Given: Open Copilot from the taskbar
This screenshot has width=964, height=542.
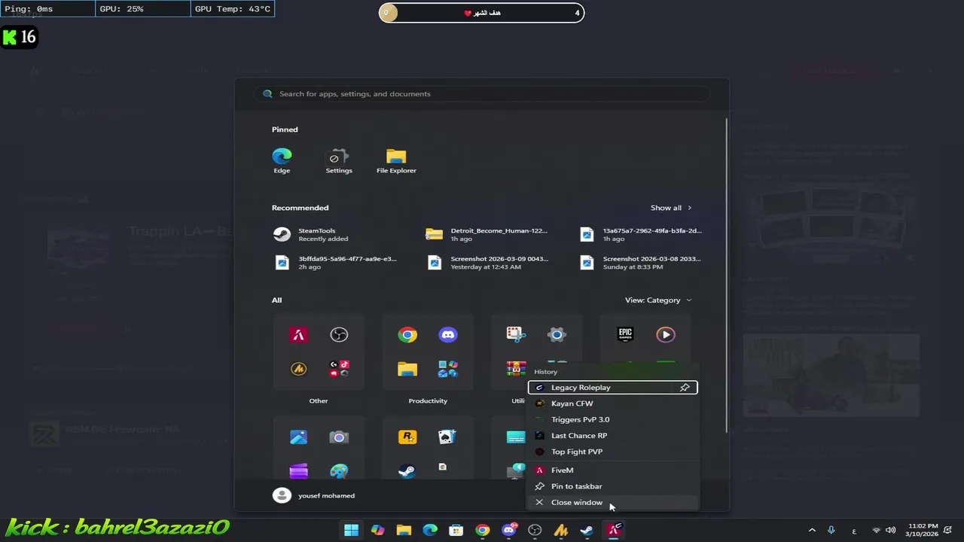Looking at the screenshot, I should tap(377, 530).
